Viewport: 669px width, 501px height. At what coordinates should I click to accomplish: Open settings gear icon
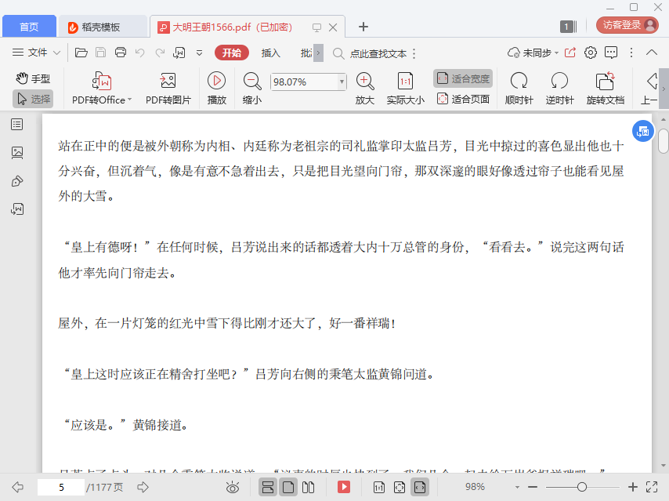(x=591, y=53)
